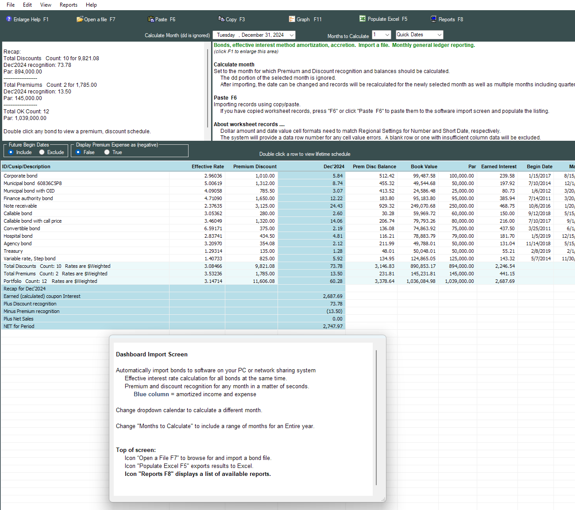The height and width of the screenshot is (510, 575).
Task: Click the Reports F8 monitor icon
Action: [x=434, y=19]
